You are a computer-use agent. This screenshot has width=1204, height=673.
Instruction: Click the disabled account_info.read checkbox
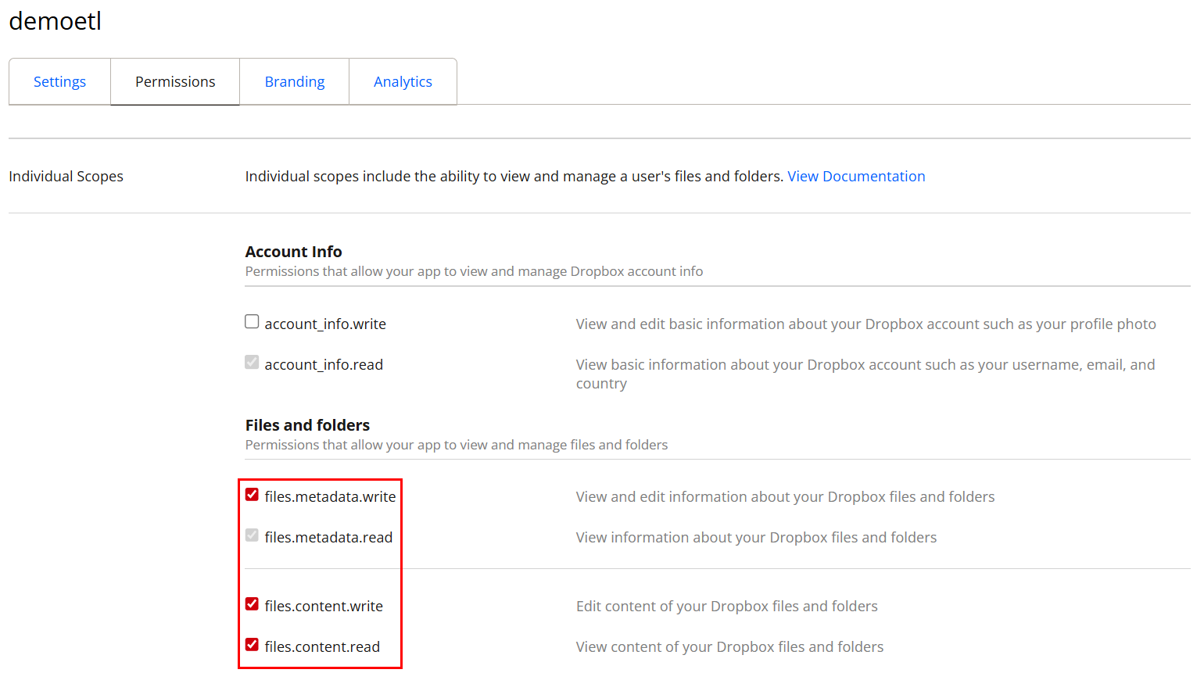pyautogui.click(x=251, y=362)
